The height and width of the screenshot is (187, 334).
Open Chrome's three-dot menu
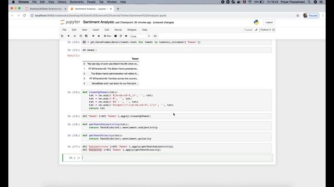(x=323, y=16)
